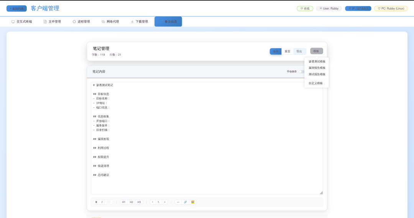Screen dimensions: 414x218
Task: Toggle bold formatting in the note toolbar
Action: (x=96, y=202)
